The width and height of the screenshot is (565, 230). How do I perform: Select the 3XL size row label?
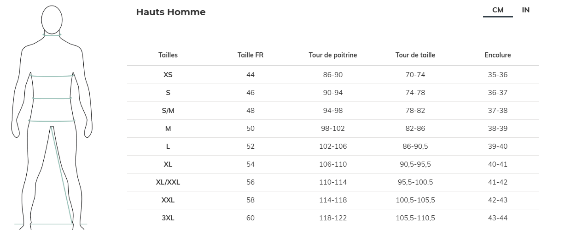click(x=168, y=218)
